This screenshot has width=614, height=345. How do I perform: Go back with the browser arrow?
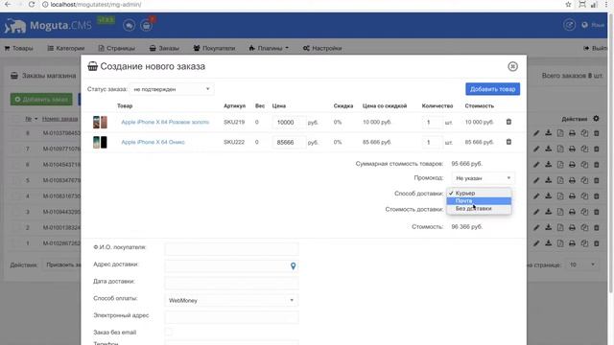[8, 4]
